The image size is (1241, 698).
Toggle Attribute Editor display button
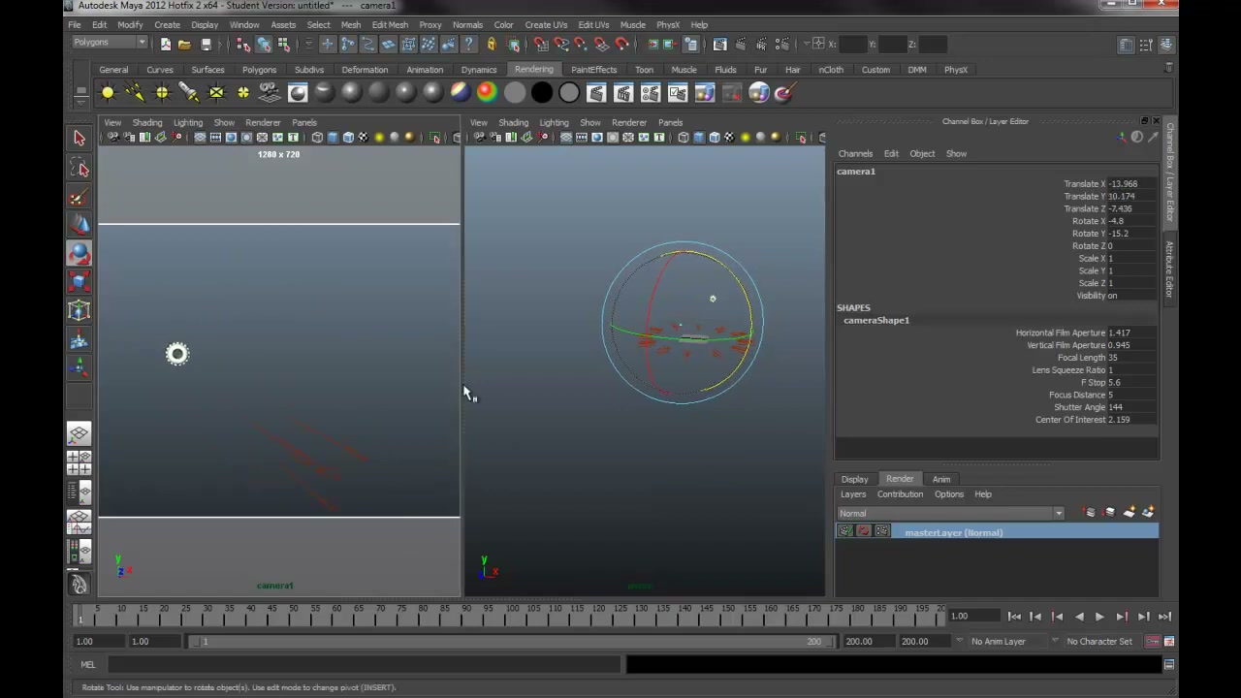[1127, 45]
